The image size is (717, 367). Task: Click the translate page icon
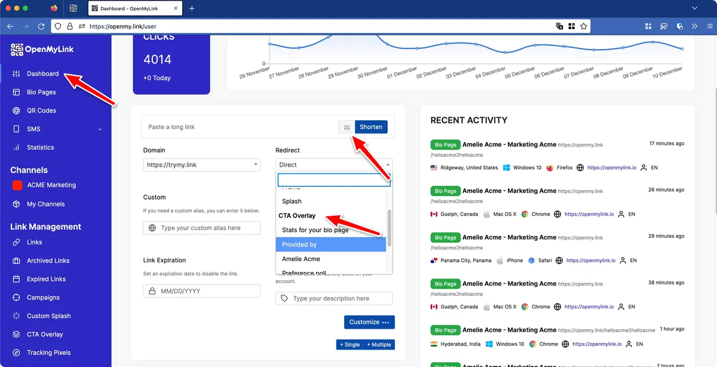(x=559, y=26)
